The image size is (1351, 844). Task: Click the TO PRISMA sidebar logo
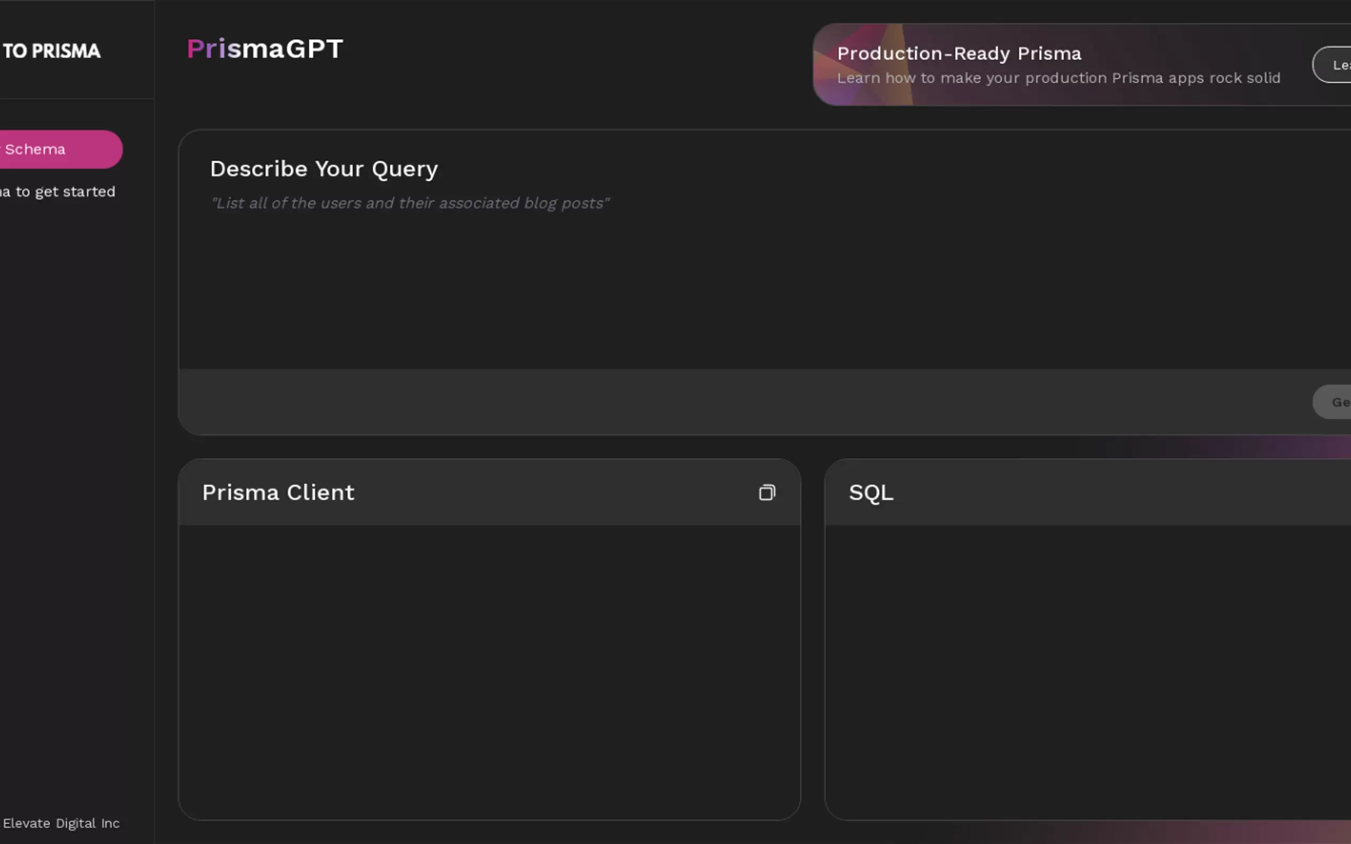pyautogui.click(x=52, y=52)
